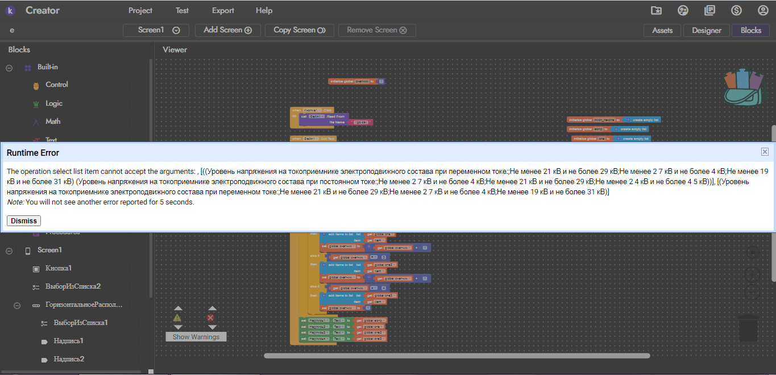776x375 pixels.
Task: Open the backpack icon in Viewer
Action: point(743,88)
